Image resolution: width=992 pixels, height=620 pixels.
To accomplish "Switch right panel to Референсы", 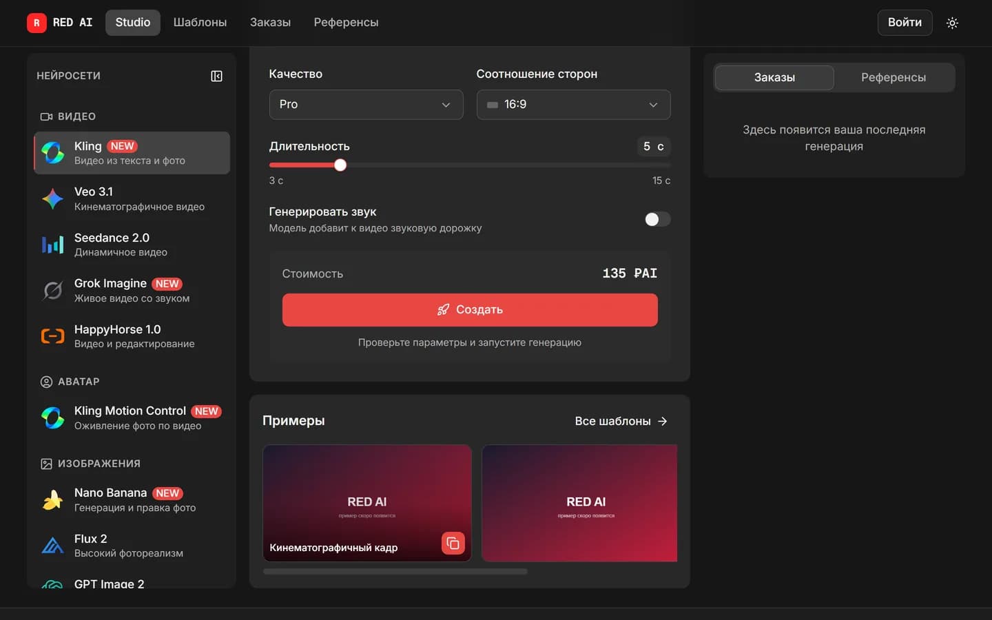I will pyautogui.click(x=893, y=77).
